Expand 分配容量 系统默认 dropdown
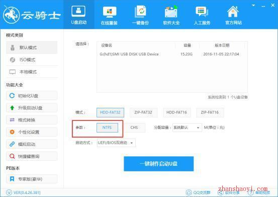The image size is (278, 197). [x=187, y=127]
